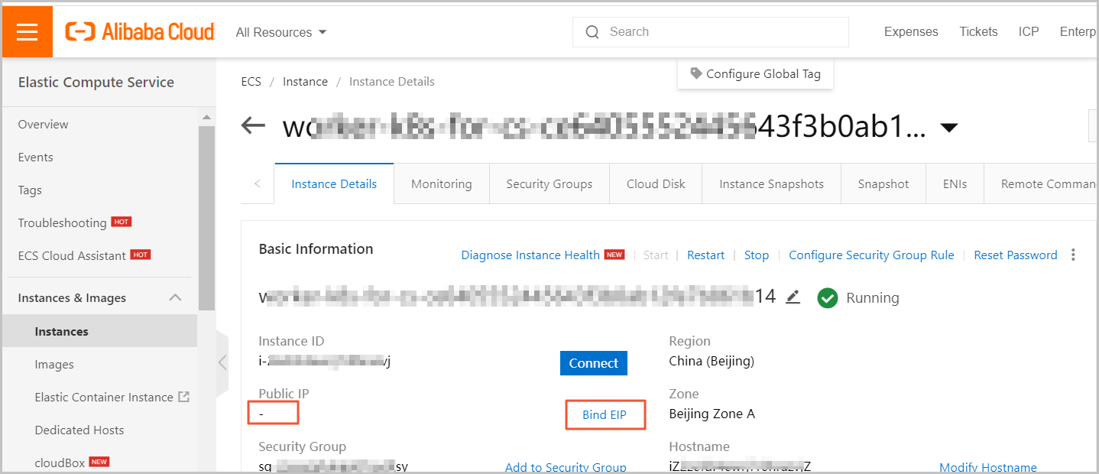Open Images in the sidebar

pos(54,364)
